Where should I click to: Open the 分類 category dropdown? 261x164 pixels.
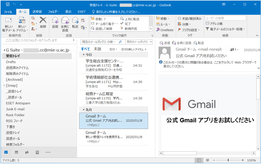[x=184, y=24]
